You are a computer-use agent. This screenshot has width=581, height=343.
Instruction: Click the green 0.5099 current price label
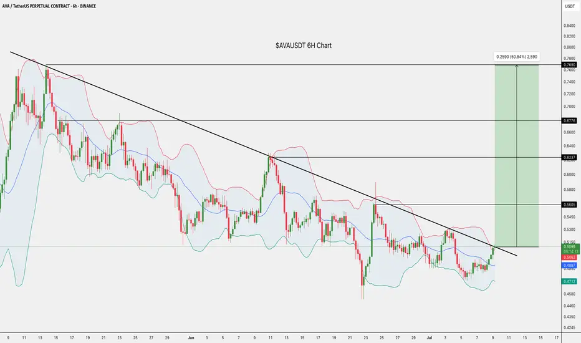[x=570, y=249]
